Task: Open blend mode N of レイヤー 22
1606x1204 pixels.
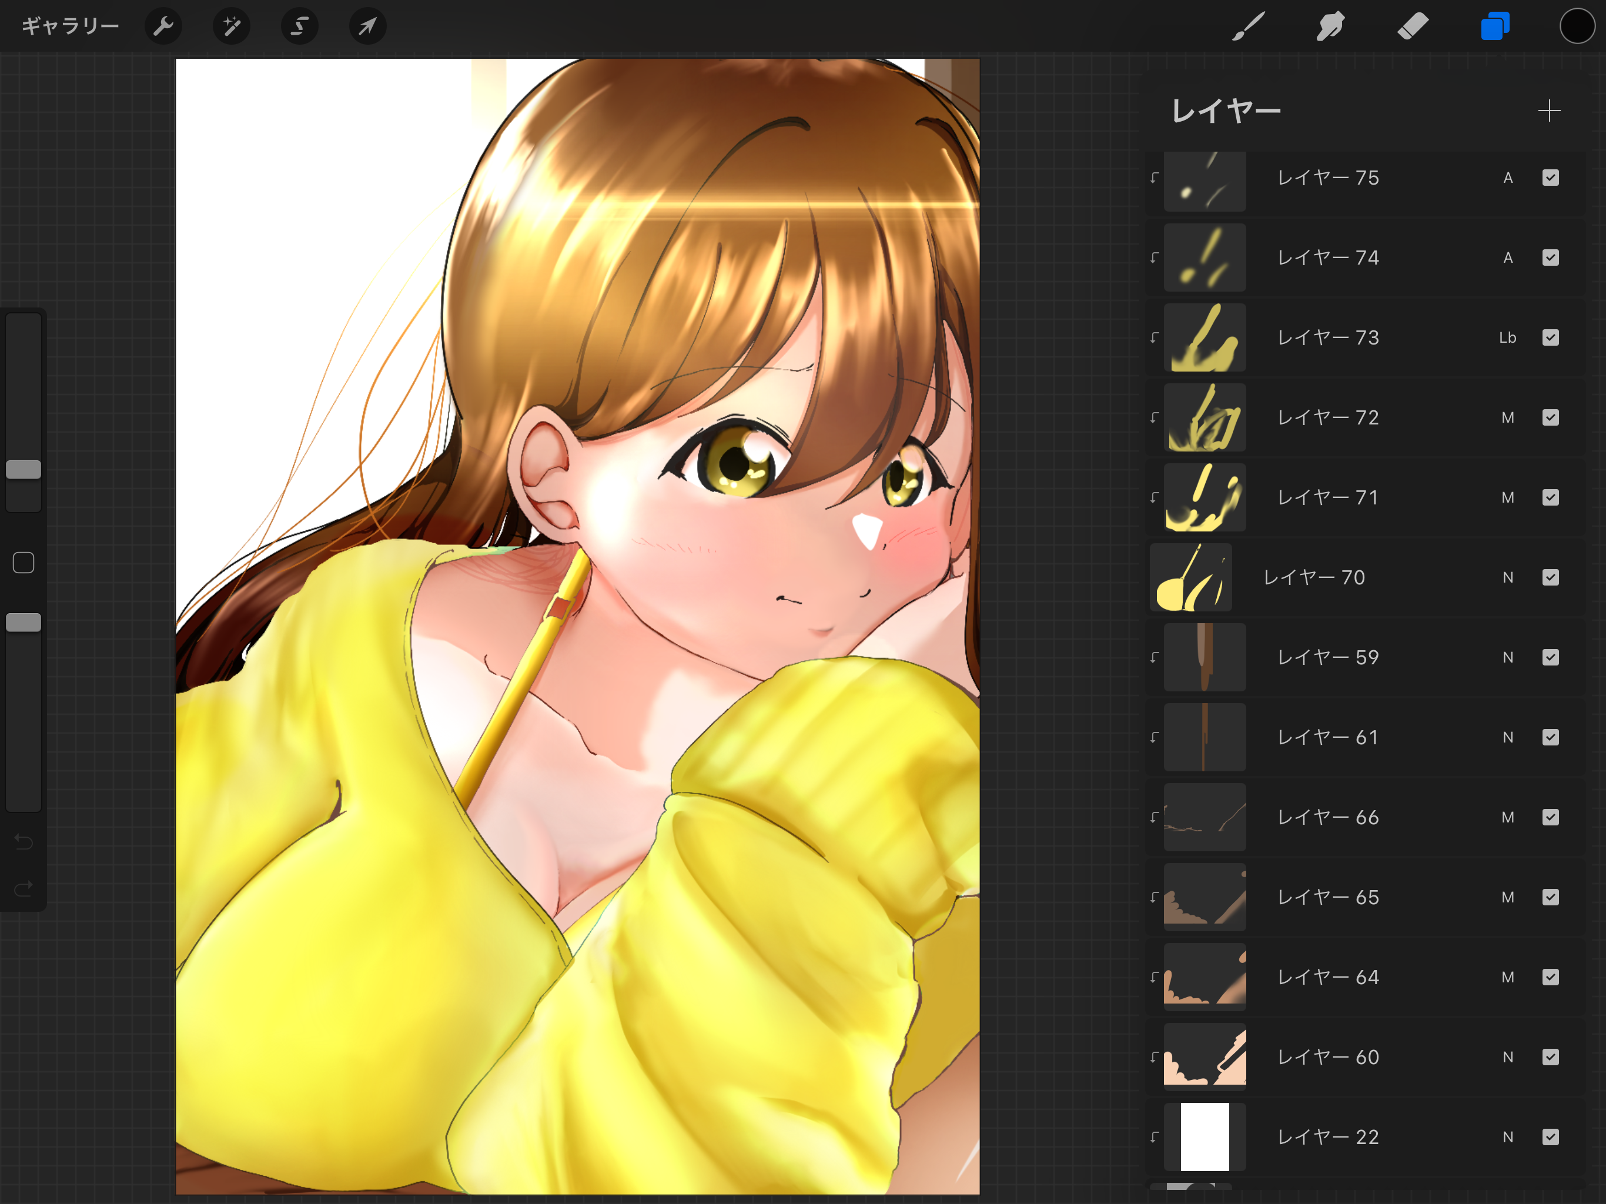Action: (1508, 1136)
